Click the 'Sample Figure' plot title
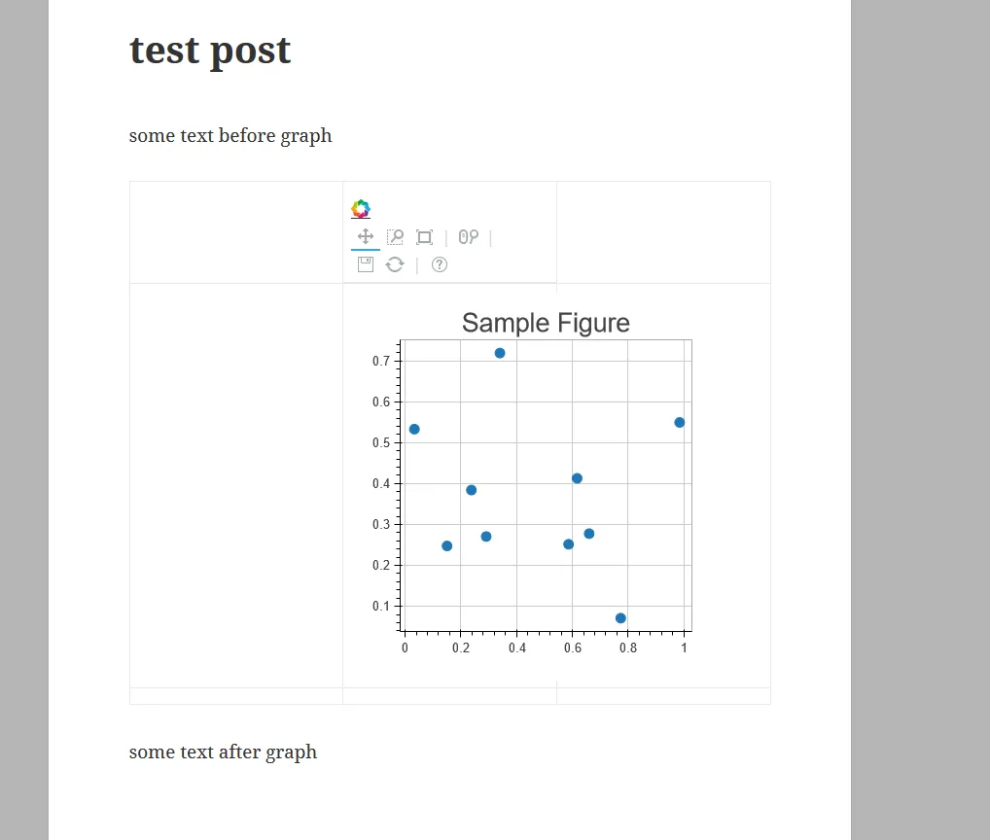 pyautogui.click(x=547, y=323)
